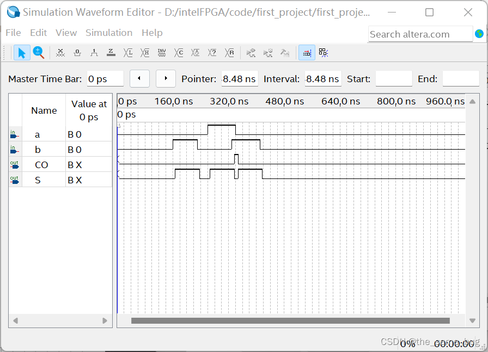Click the input pin icon for signal a
The width and height of the screenshot is (488, 352).
point(15,134)
